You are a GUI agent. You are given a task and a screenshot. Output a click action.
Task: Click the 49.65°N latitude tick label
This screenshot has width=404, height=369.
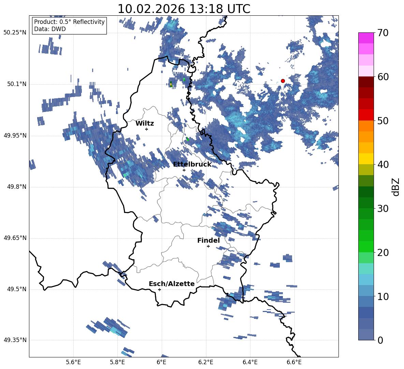click(x=15, y=238)
